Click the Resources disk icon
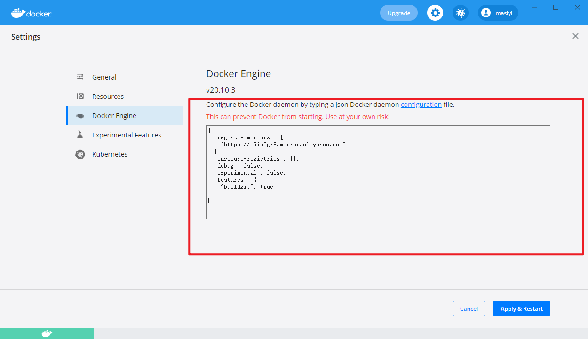This screenshot has height=339, width=588. [x=80, y=96]
